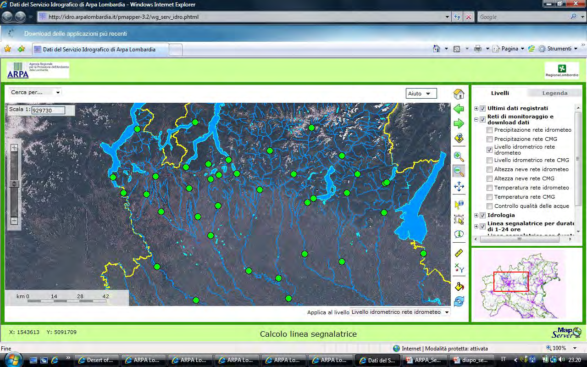Click browser Home toolbar icon

(x=437, y=49)
